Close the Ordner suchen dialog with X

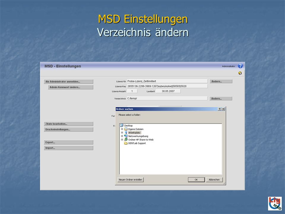[x=223, y=109]
